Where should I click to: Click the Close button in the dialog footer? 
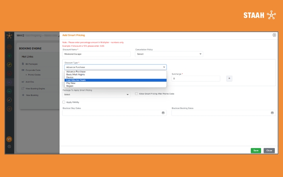[x=269, y=150]
